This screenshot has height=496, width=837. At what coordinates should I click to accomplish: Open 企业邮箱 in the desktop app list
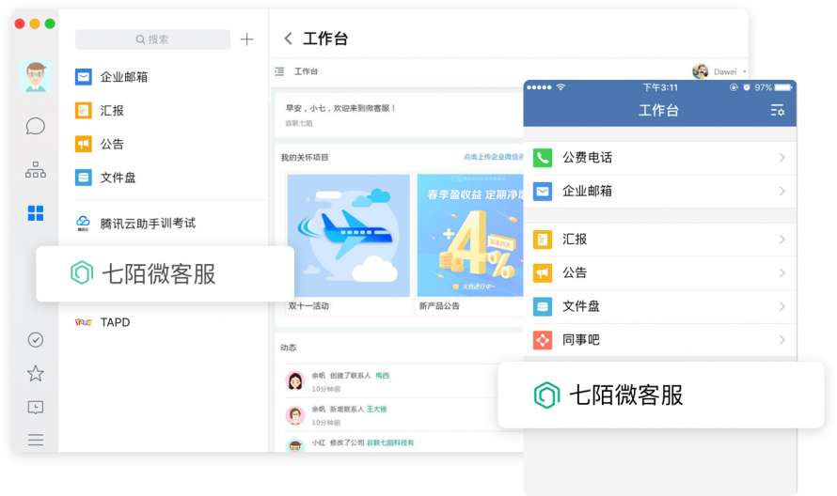[x=111, y=77]
